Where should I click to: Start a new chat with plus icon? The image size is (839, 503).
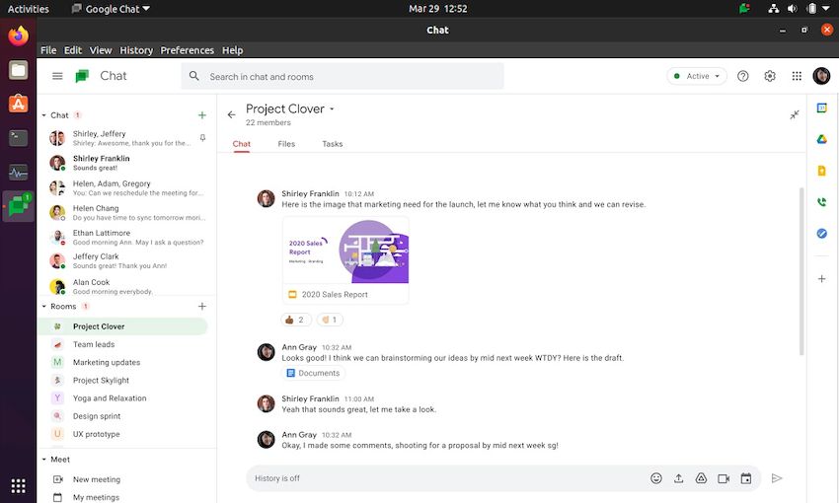tap(202, 115)
